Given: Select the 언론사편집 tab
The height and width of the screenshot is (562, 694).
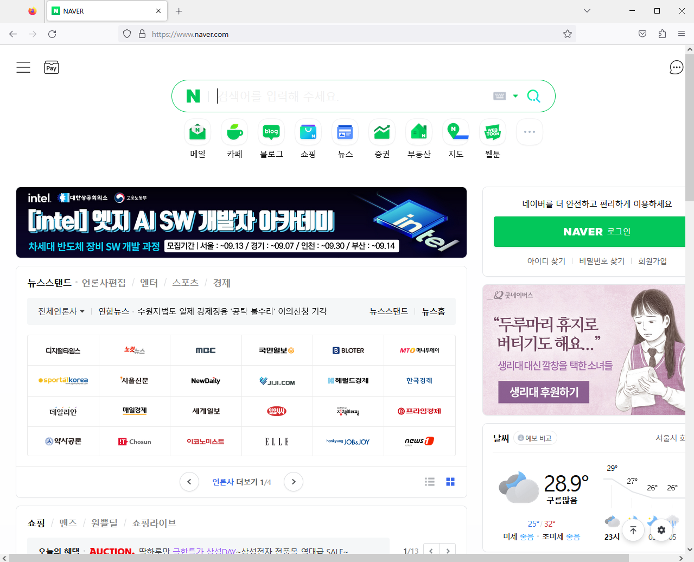Looking at the screenshot, I should pyautogui.click(x=104, y=283).
